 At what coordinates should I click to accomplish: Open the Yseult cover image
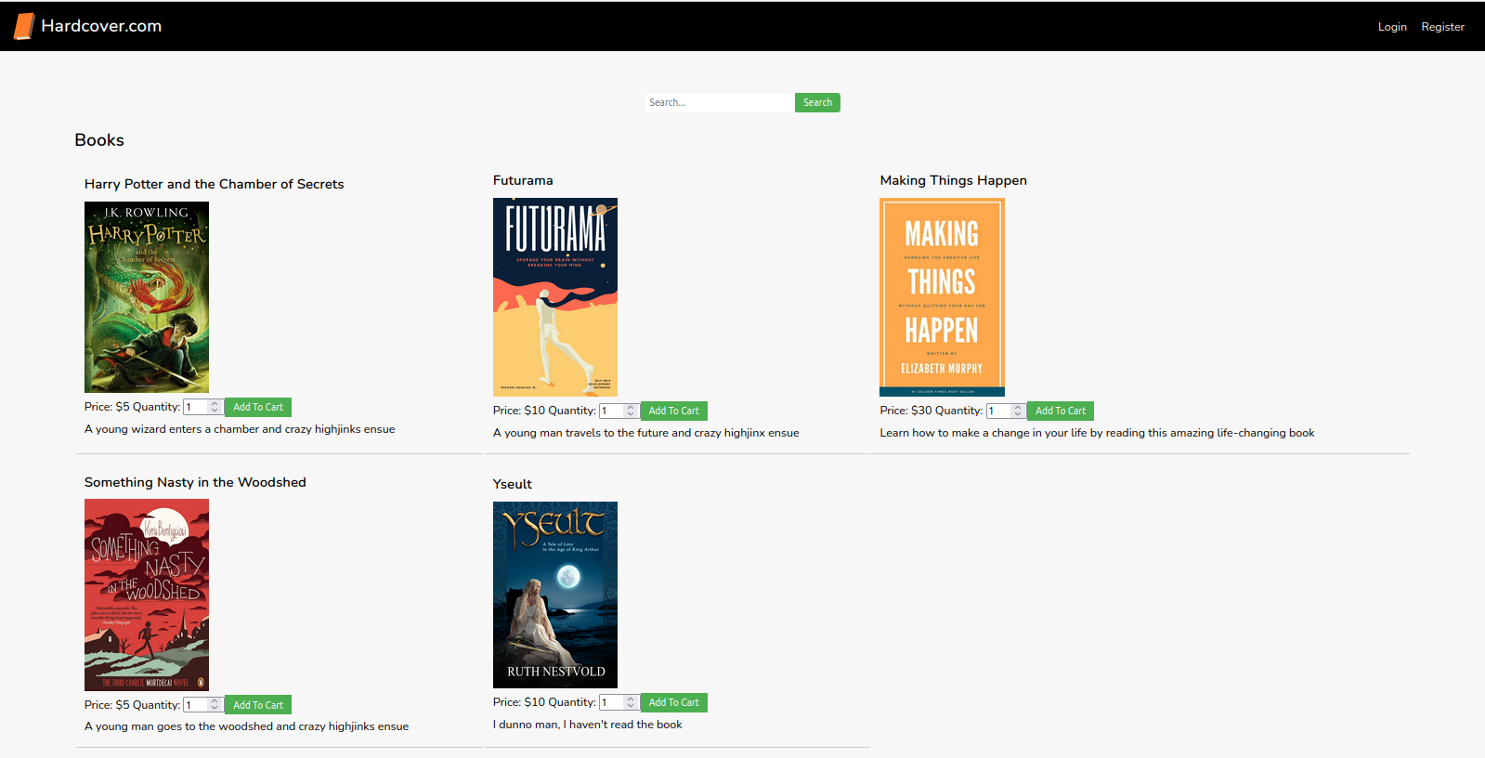[x=555, y=595]
